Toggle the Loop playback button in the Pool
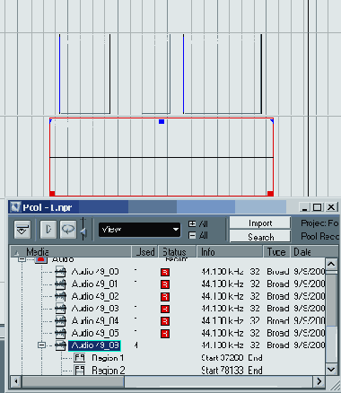This screenshot has height=393, width=341. 68,230
